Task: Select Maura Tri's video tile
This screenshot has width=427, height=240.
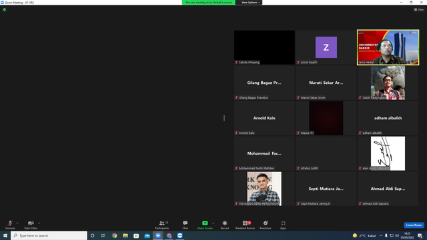Action: point(326,118)
